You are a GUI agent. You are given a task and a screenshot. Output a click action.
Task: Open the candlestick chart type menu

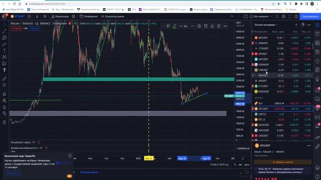click(x=45, y=16)
